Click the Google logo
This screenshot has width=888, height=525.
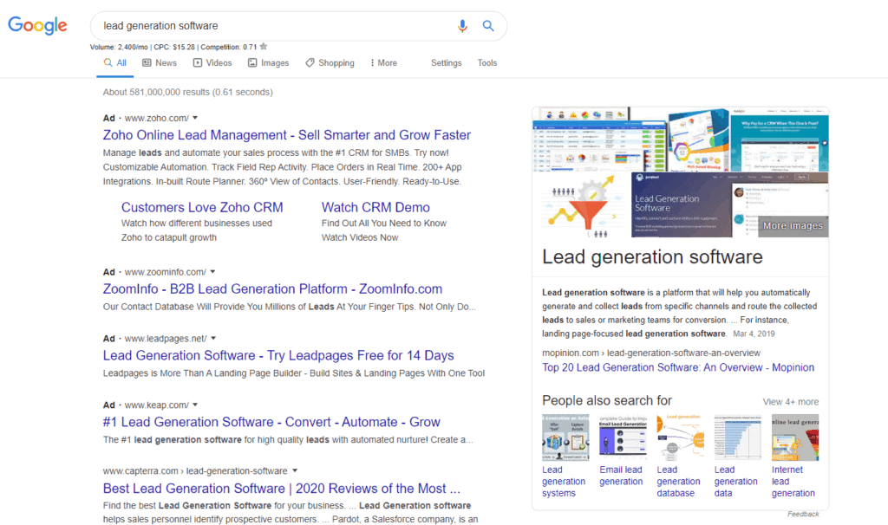click(37, 25)
